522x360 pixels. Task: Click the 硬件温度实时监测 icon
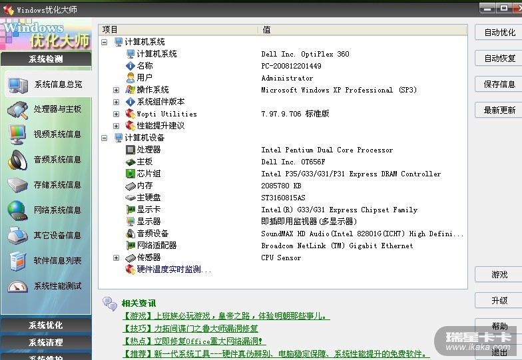130,269
